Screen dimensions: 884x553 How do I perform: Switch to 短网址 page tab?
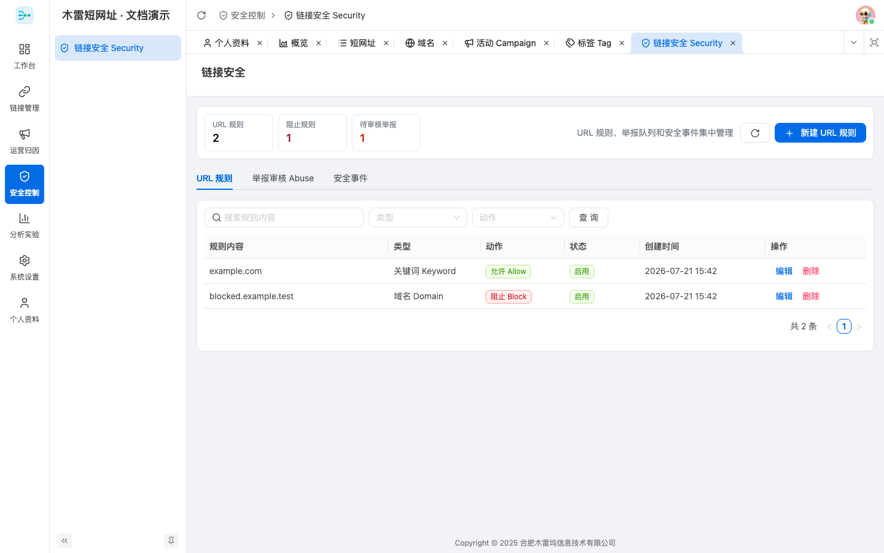(357, 43)
